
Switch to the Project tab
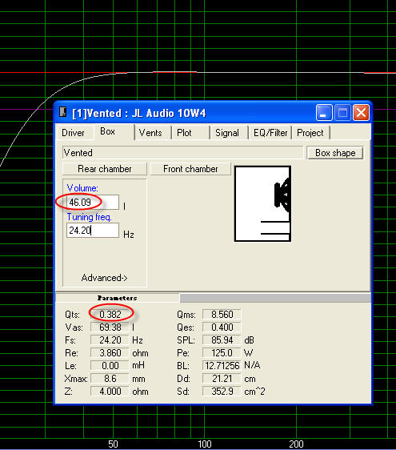coord(310,133)
